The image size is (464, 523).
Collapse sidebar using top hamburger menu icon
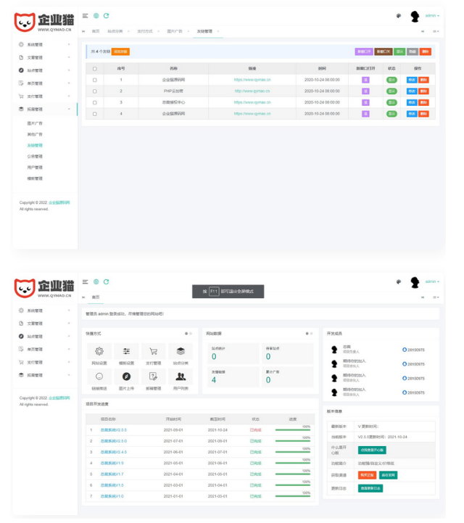pyautogui.click(x=86, y=15)
